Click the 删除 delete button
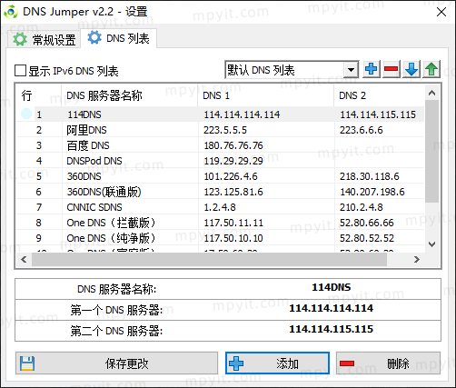This screenshot has height=388, width=456. point(388,363)
